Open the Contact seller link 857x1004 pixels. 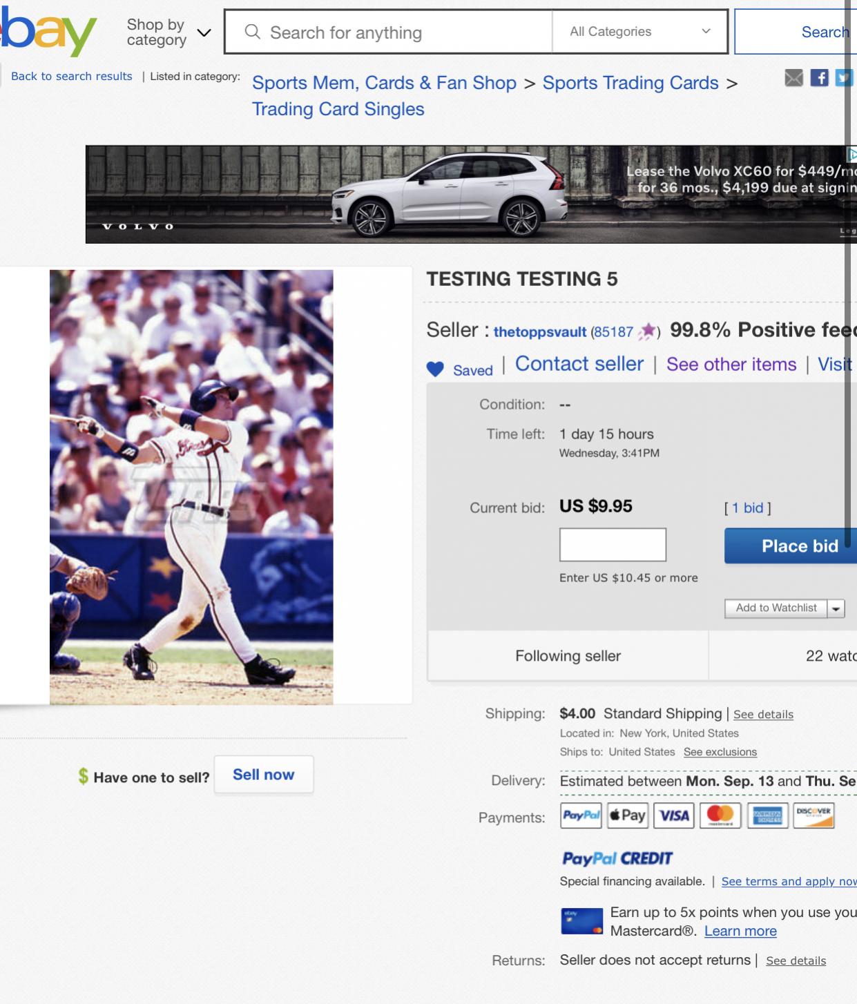579,364
